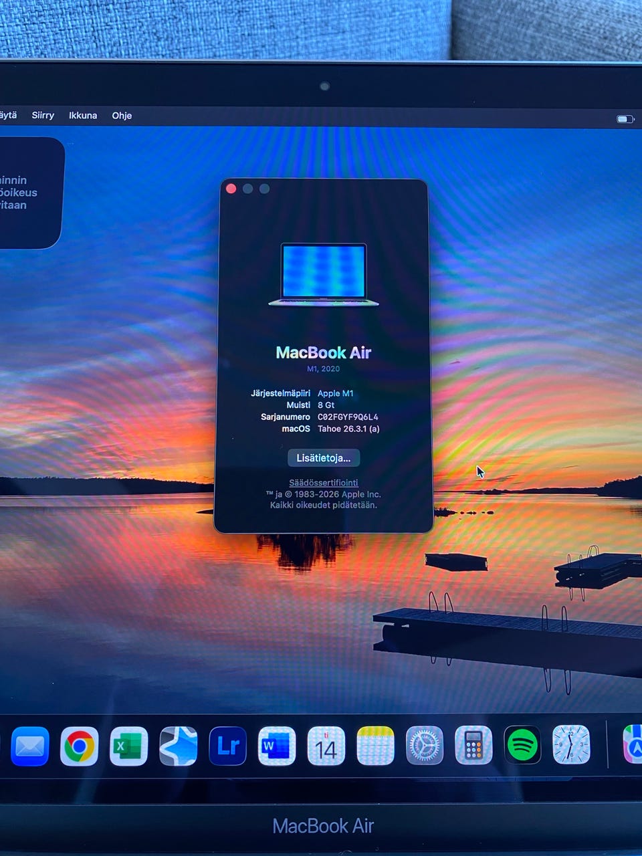Click the 8 Gt memory value
Screen dimensions: 642x856
click(x=326, y=405)
